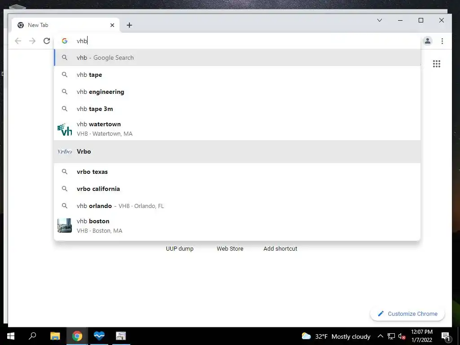Choose the 'vhb tape 3m' suggestion

click(x=237, y=109)
